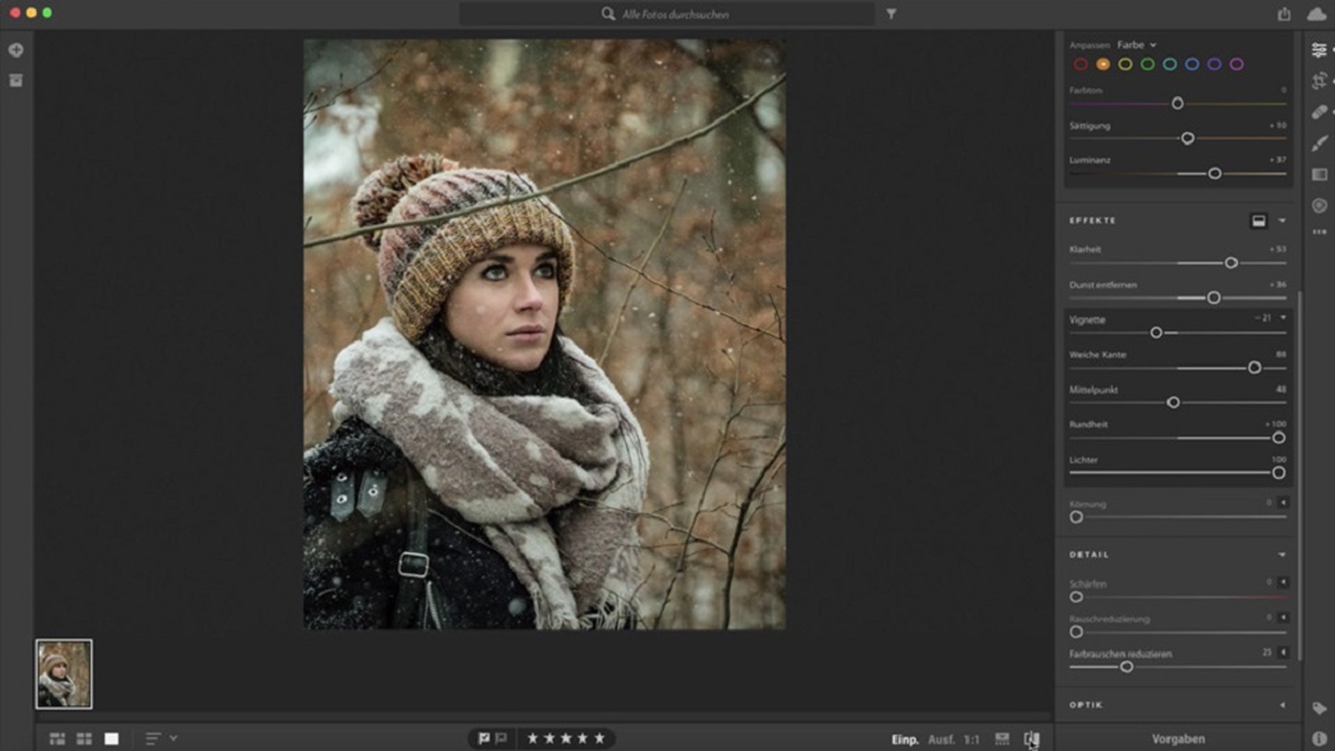The image size is (1335, 751).
Task: Switch to 1:1 zoom view
Action: click(x=971, y=739)
